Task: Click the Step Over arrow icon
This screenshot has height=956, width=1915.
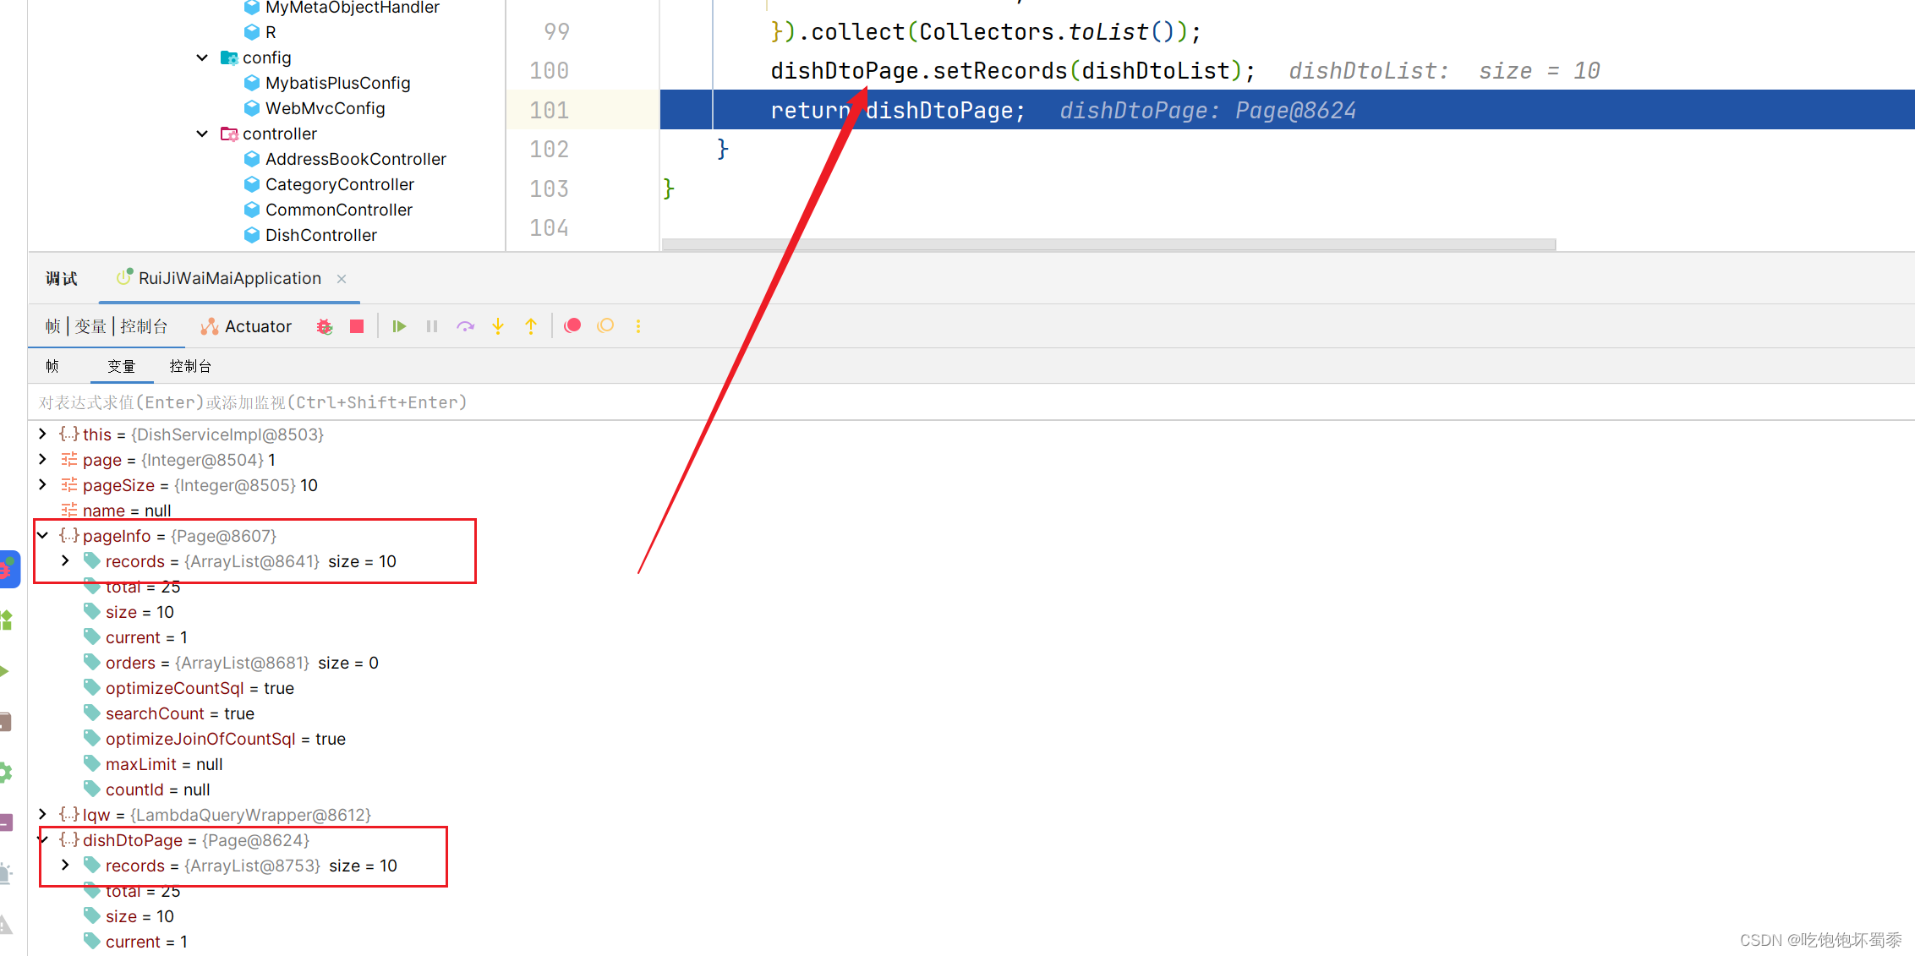Action: click(x=465, y=326)
